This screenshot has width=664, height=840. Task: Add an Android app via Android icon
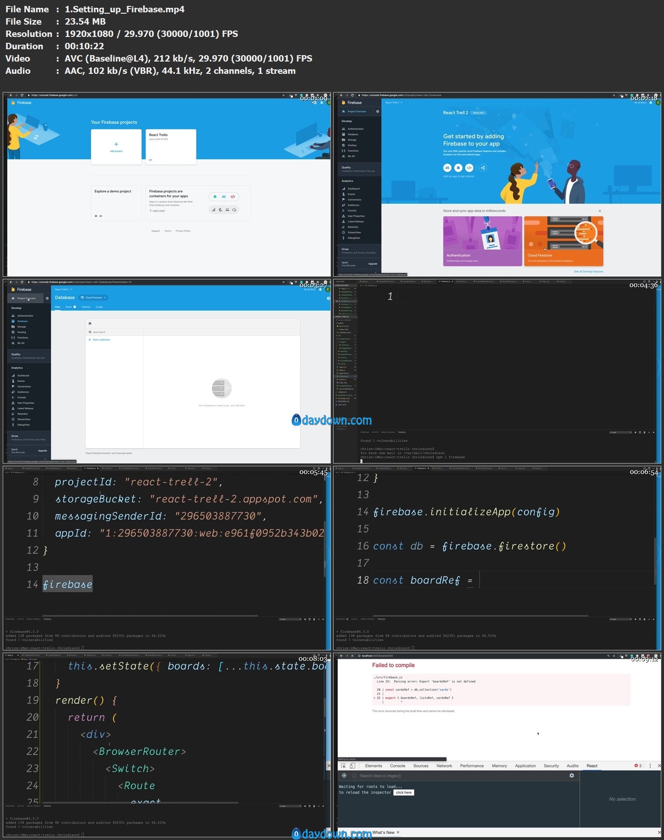click(458, 168)
